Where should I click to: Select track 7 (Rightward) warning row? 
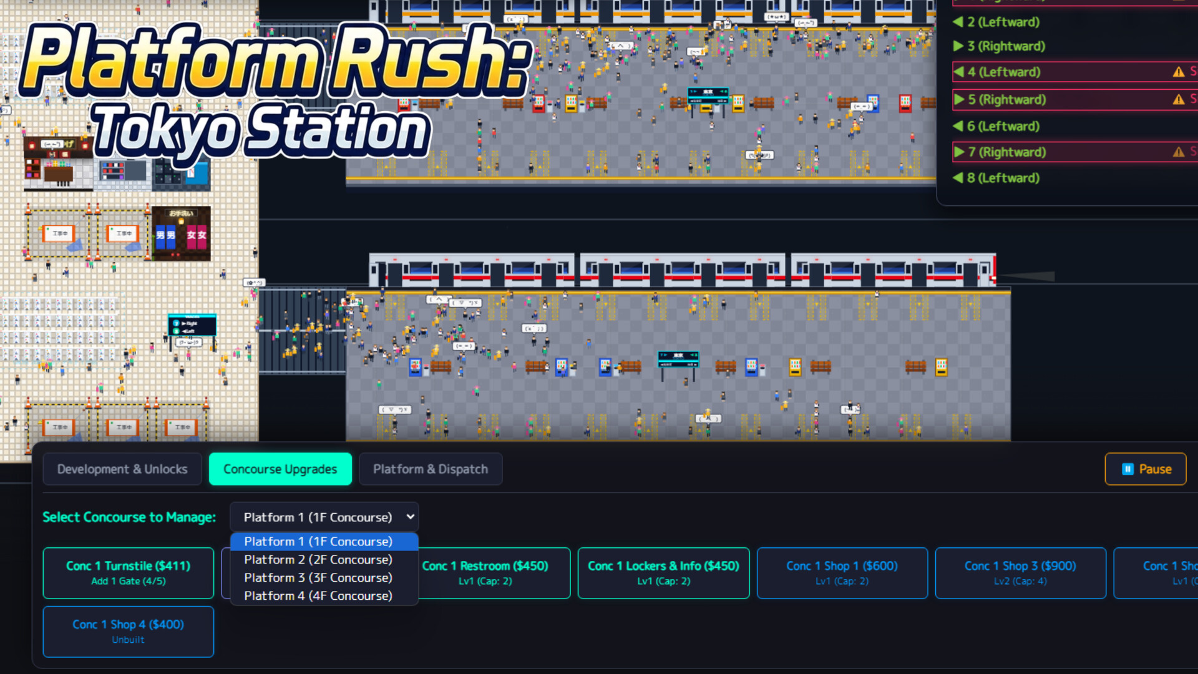(x=1074, y=152)
